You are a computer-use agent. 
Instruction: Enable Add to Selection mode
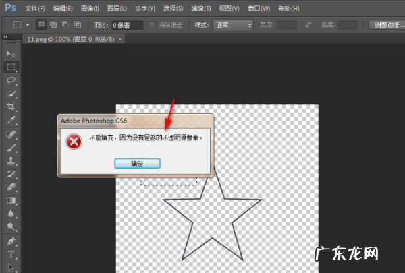click(53, 24)
